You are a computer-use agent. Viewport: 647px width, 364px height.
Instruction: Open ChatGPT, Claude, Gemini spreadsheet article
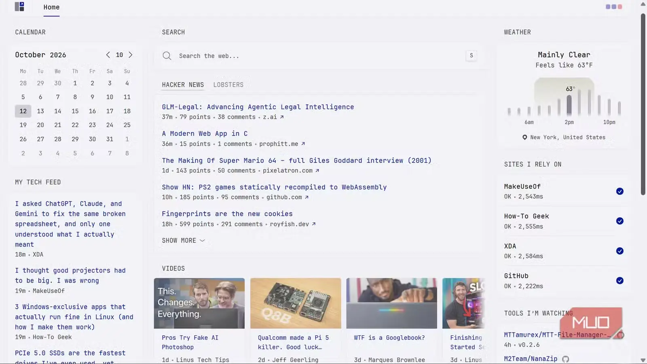(70, 224)
